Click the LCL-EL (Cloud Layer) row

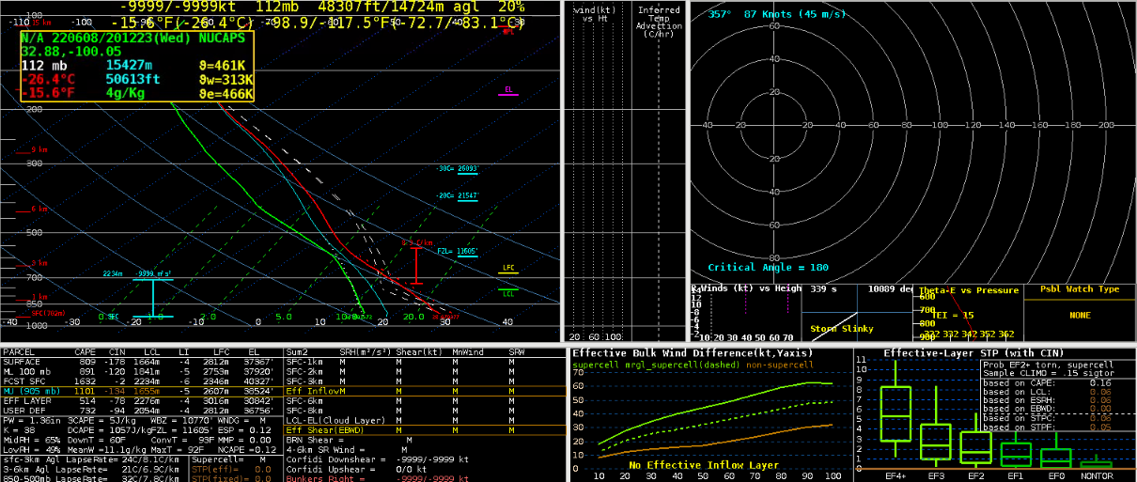point(426,419)
